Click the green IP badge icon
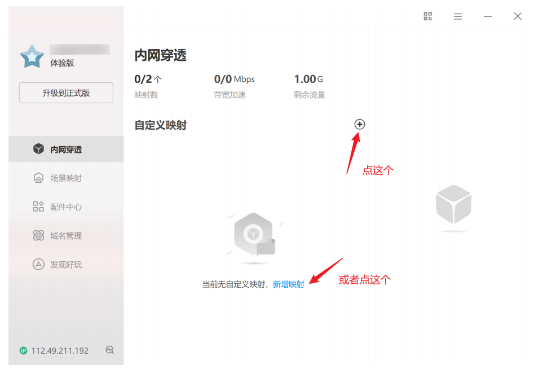The width and height of the screenshot is (539, 378). pyautogui.click(x=23, y=351)
